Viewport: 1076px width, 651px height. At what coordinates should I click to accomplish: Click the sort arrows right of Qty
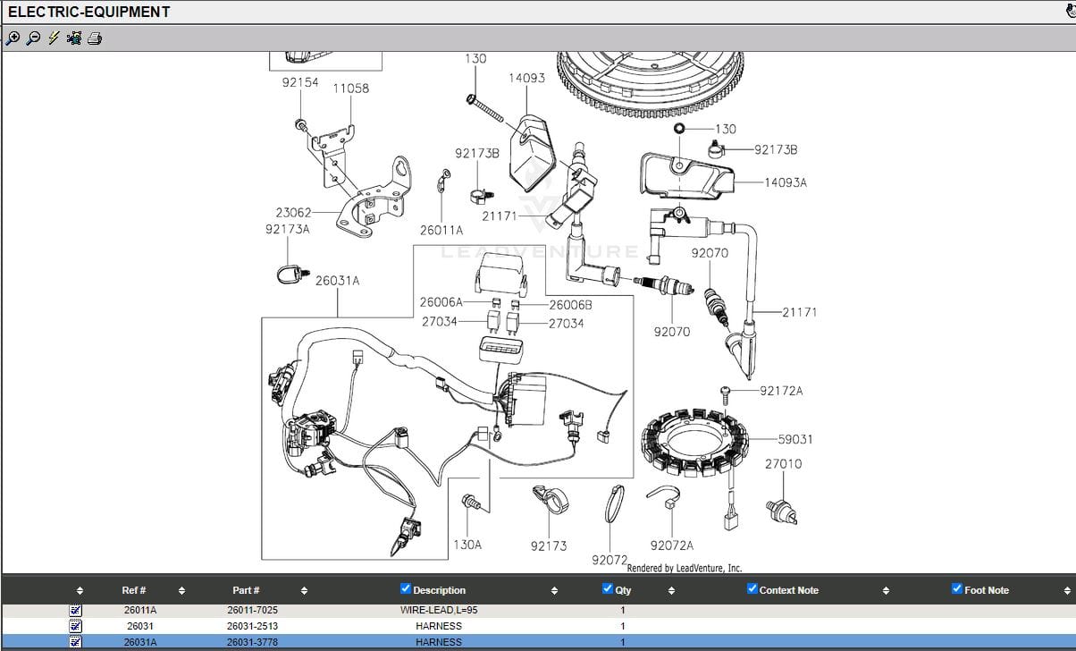coord(671,591)
